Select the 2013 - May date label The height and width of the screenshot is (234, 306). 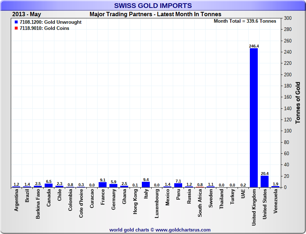(x=27, y=14)
